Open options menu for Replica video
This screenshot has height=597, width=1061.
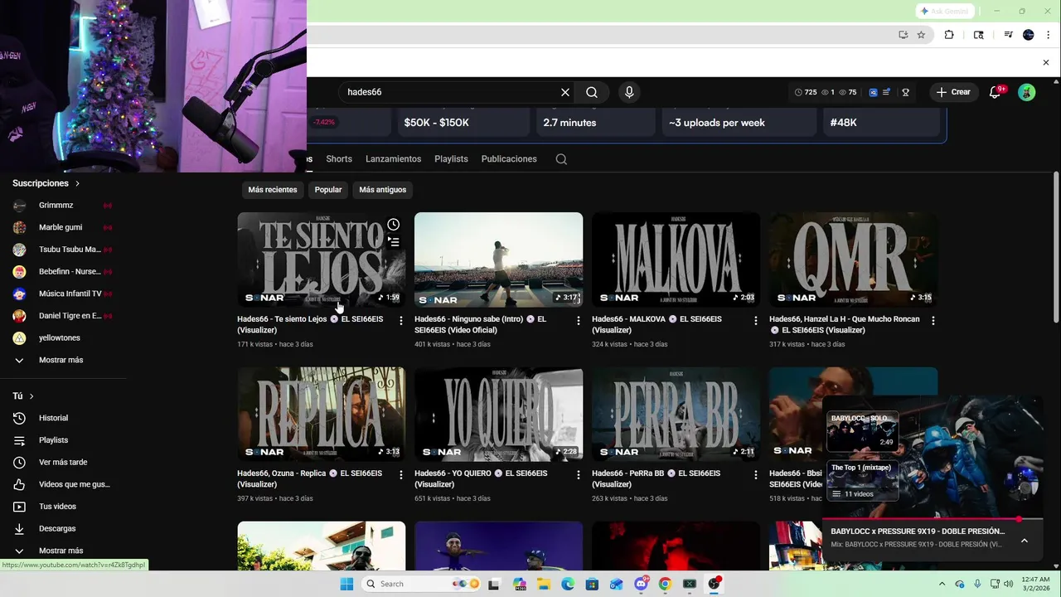click(x=401, y=475)
